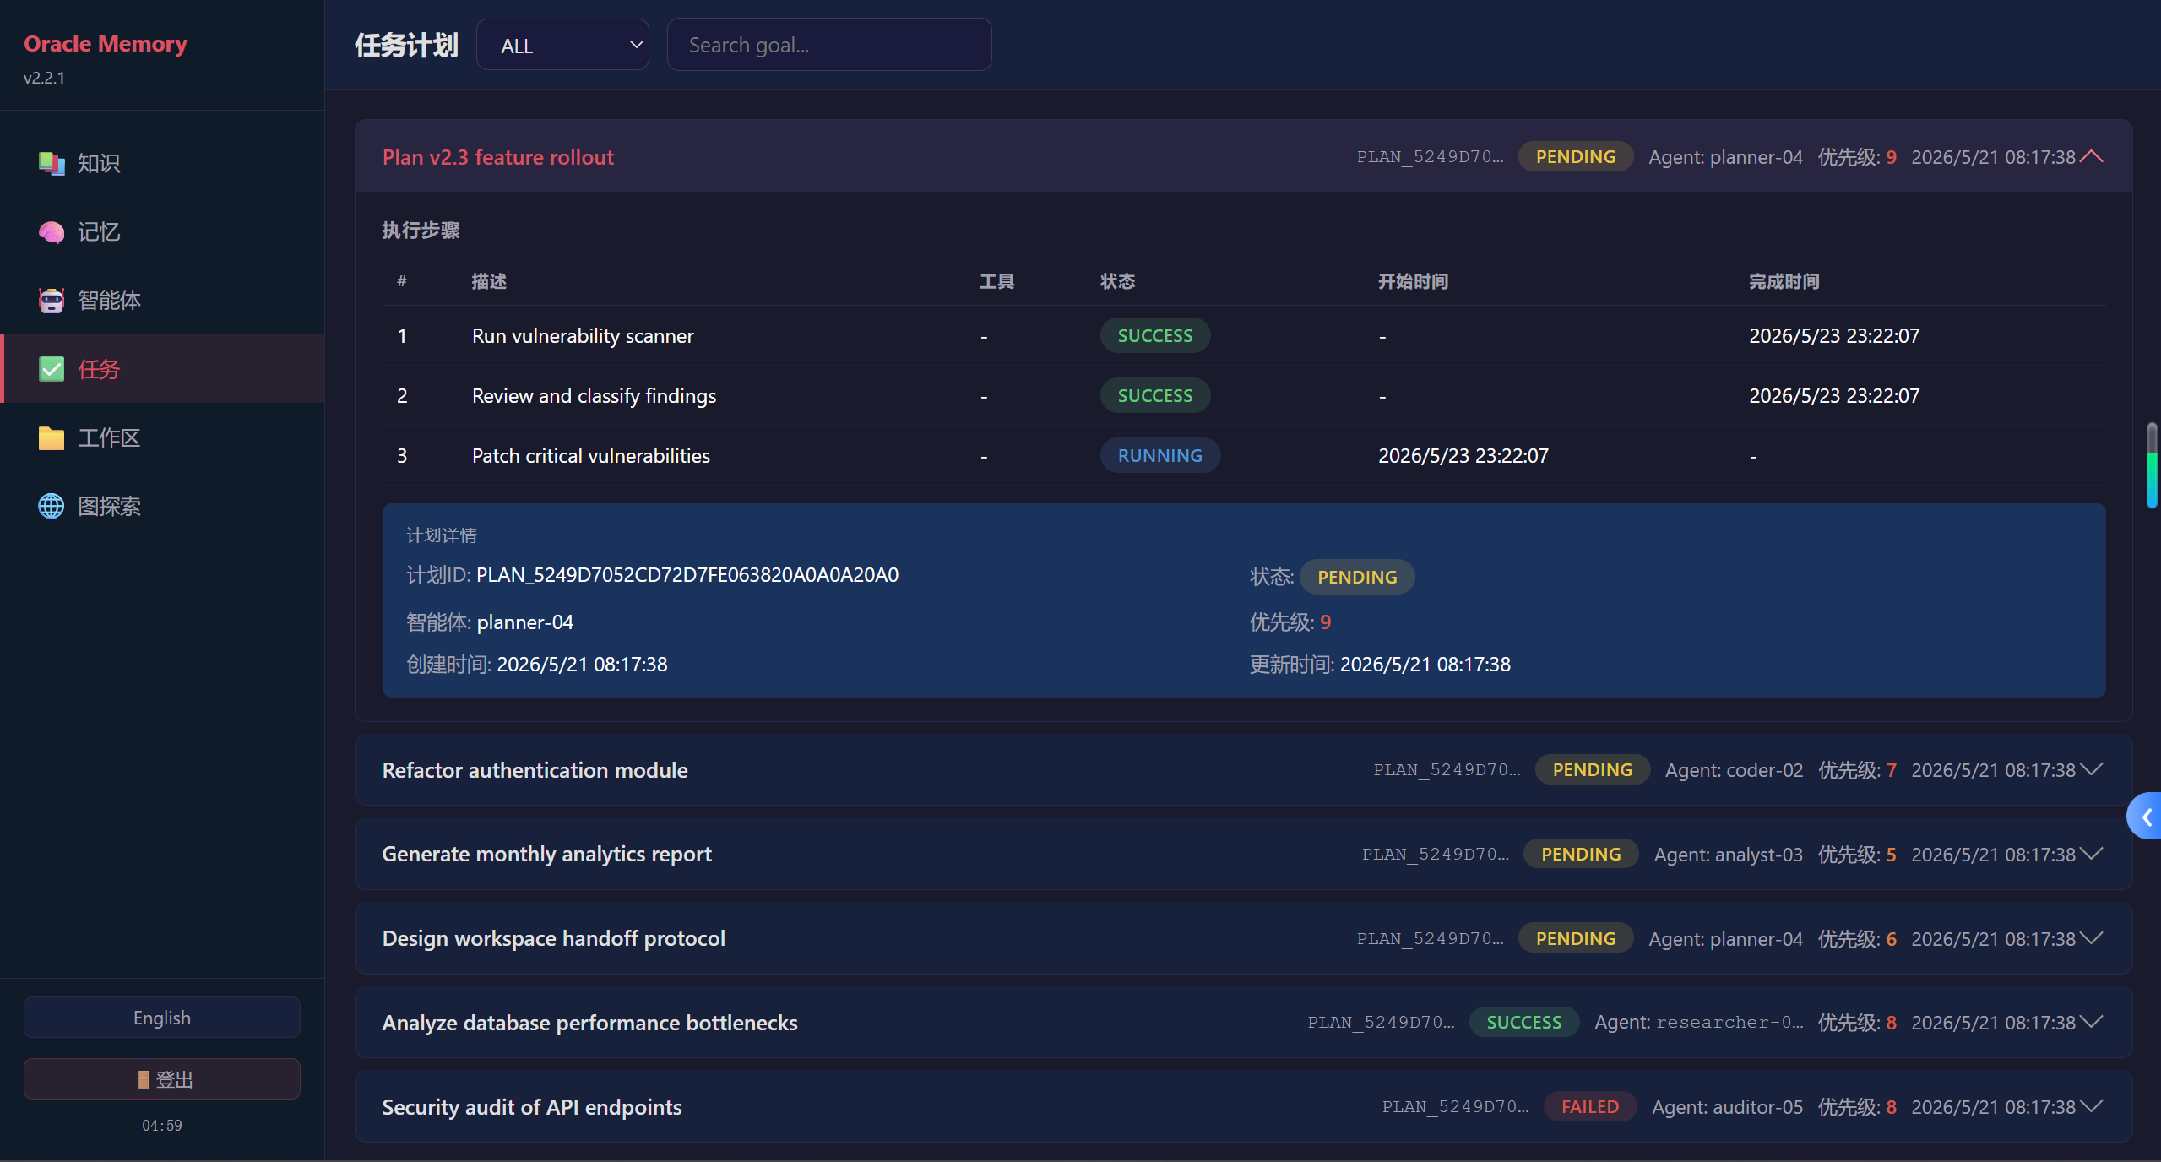The height and width of the screenshot is (1162, 2161).
Task: Open the 工作区 menu item
Action: coord(162,438)
